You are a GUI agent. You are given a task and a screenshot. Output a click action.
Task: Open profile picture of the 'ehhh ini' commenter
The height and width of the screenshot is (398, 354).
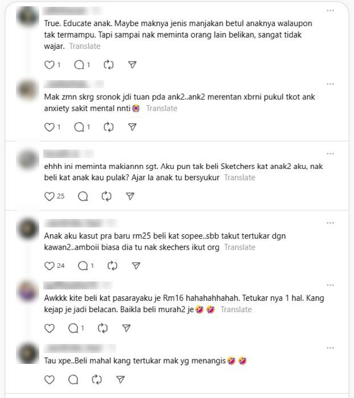[27, 159]
